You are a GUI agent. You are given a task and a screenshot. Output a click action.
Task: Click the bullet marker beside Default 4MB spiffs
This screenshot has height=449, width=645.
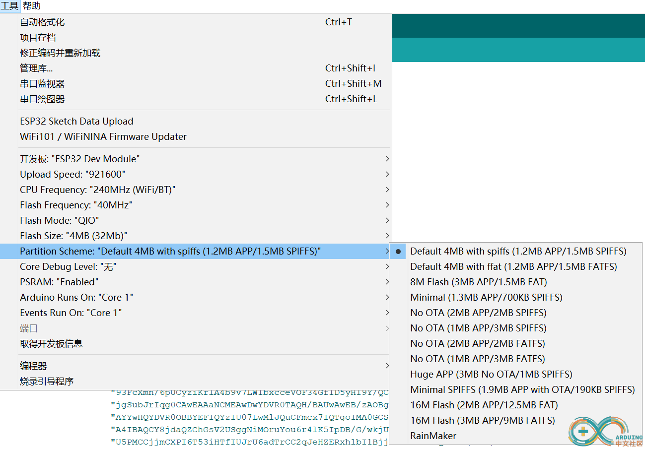pyautogui.click(x=398, y=252)
